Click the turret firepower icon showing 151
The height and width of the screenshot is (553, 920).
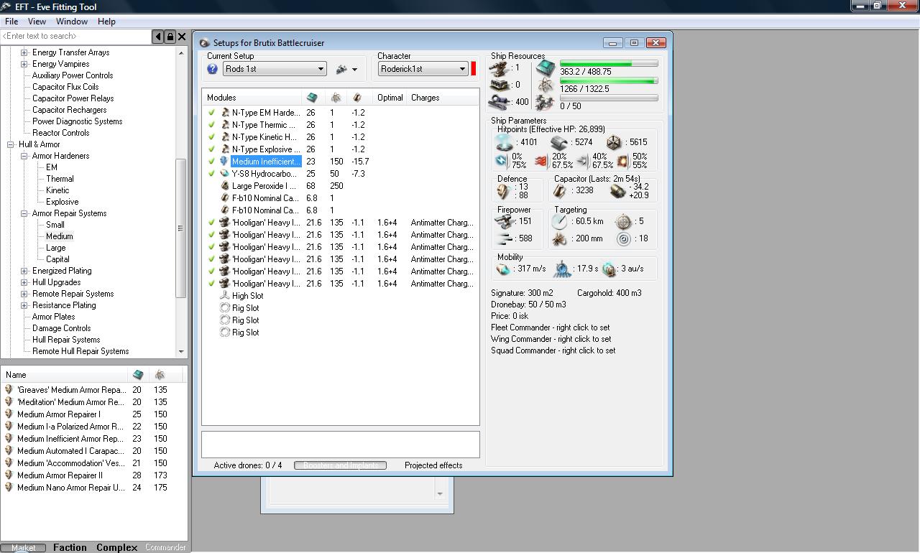pyautogui.click(x=505, y=221)
